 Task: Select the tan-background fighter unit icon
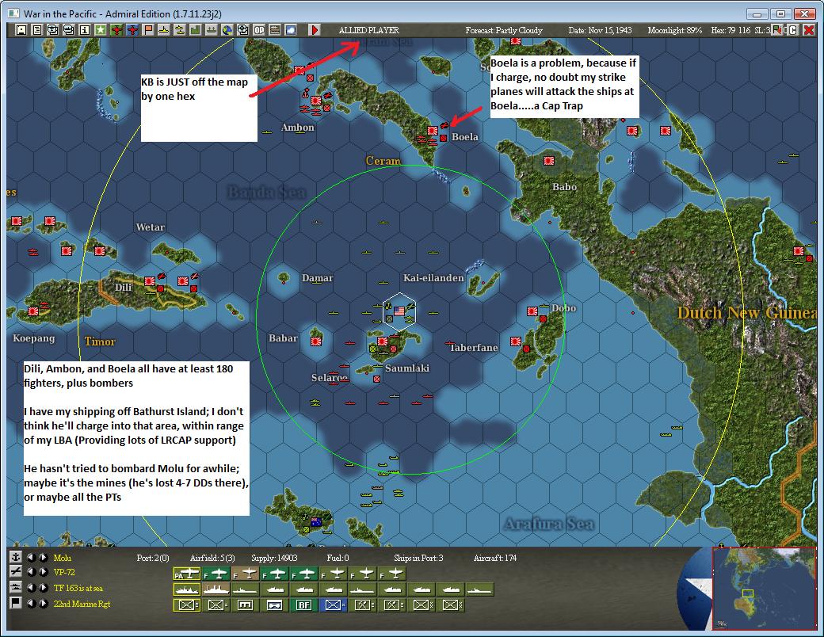tap(246, 574)
